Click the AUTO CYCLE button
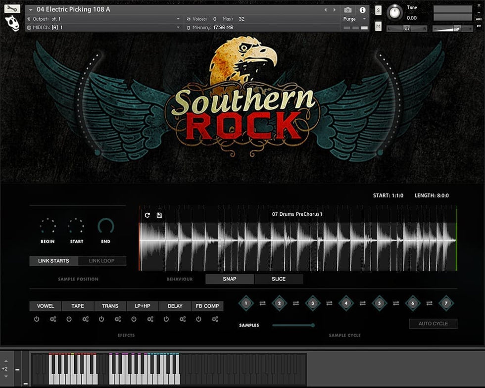The image size is (485, 388). coord(433,324)
